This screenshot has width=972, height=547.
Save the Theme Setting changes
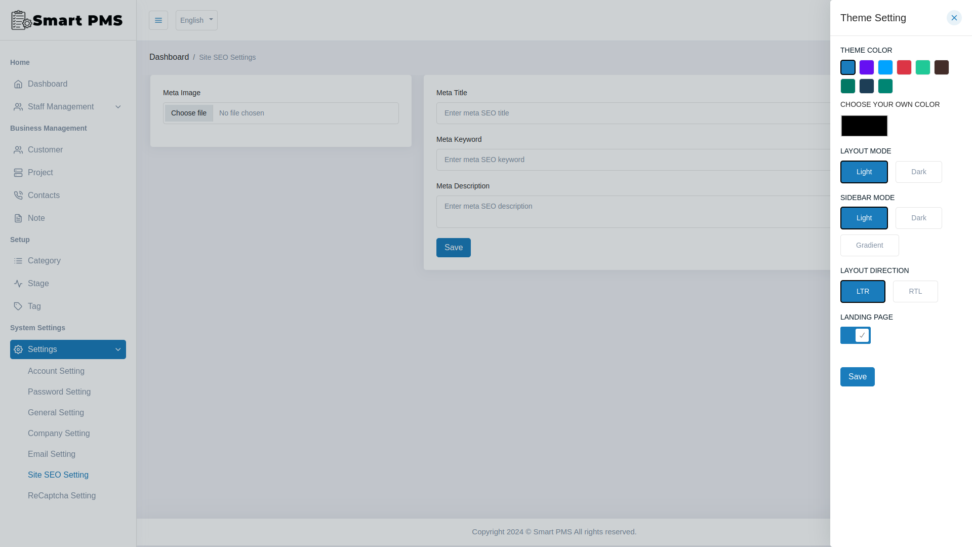[857, 377]
